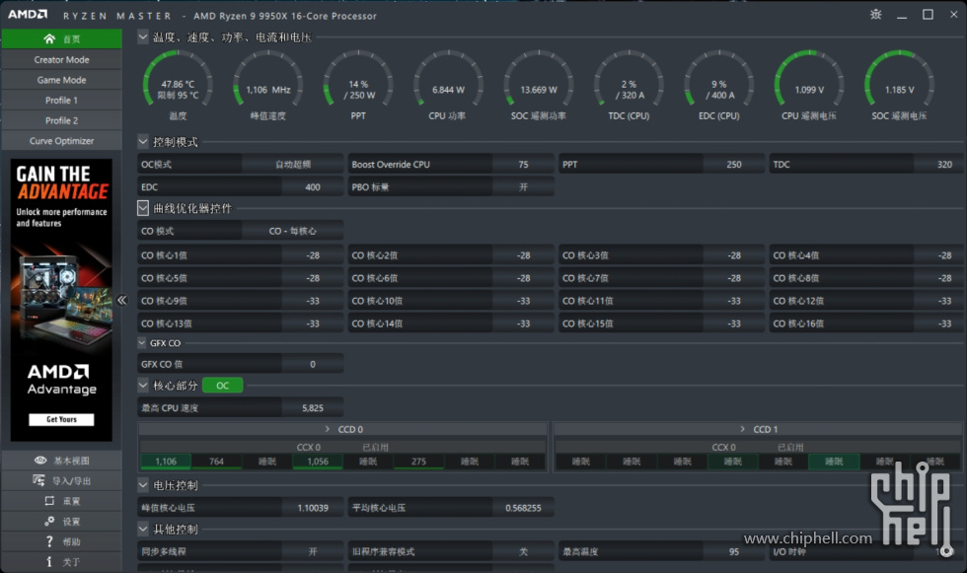Open 关于 info icon
This screenshot has height=573, width=967.
point(49,562)
